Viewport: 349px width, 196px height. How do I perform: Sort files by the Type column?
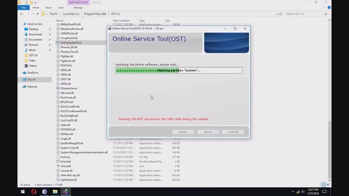[x=142, y=21]
